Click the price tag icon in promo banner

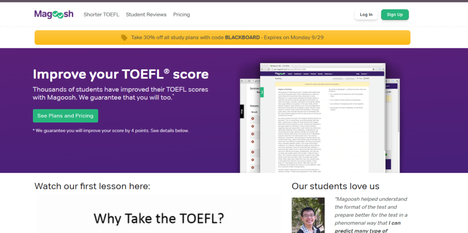[x=124, y=37]
